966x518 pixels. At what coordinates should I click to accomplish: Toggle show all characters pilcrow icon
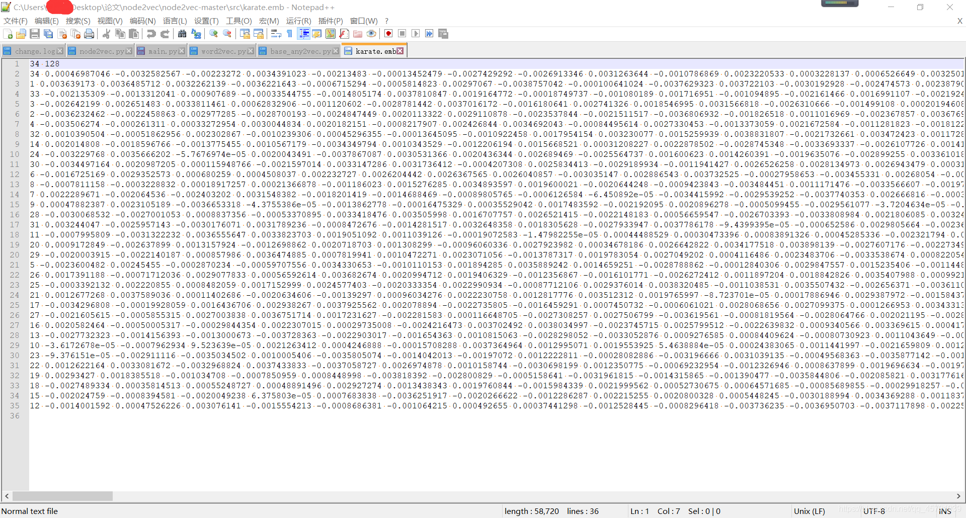[290, 34]
